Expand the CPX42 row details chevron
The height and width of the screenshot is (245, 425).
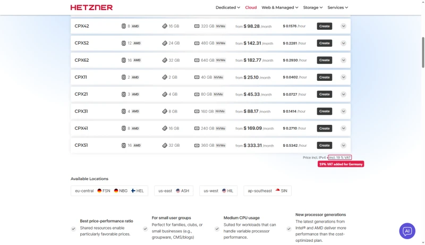click(343, 26)
